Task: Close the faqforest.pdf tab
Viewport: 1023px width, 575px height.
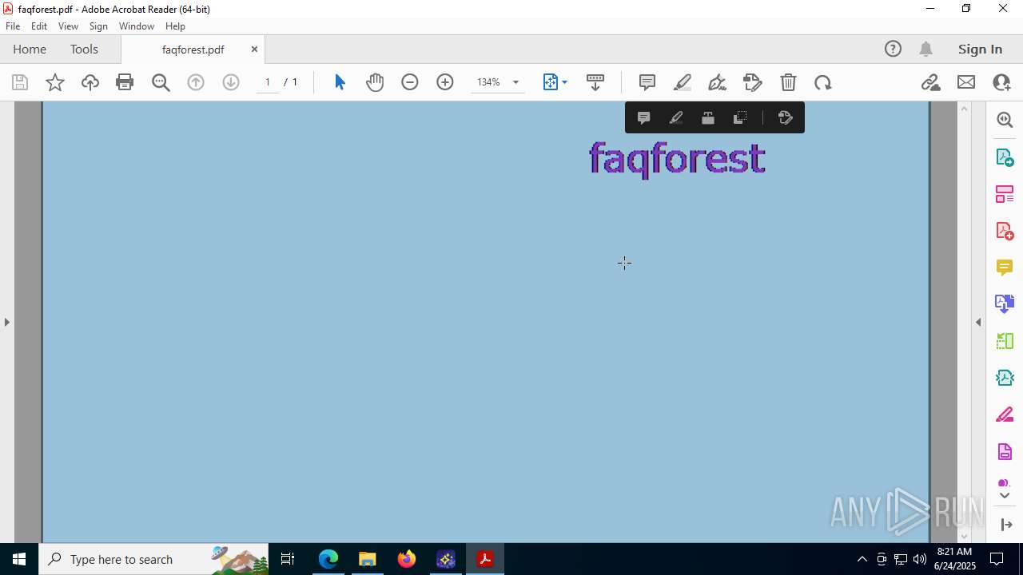Action: tap(254, 49)
